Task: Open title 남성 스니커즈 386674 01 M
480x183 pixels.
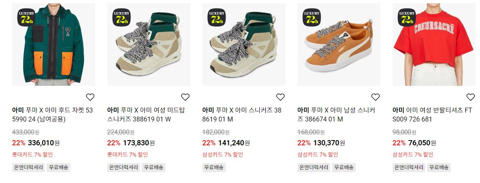Action: 336,115
